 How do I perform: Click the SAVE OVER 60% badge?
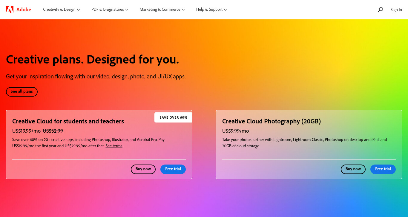click(x=173, y=117)
